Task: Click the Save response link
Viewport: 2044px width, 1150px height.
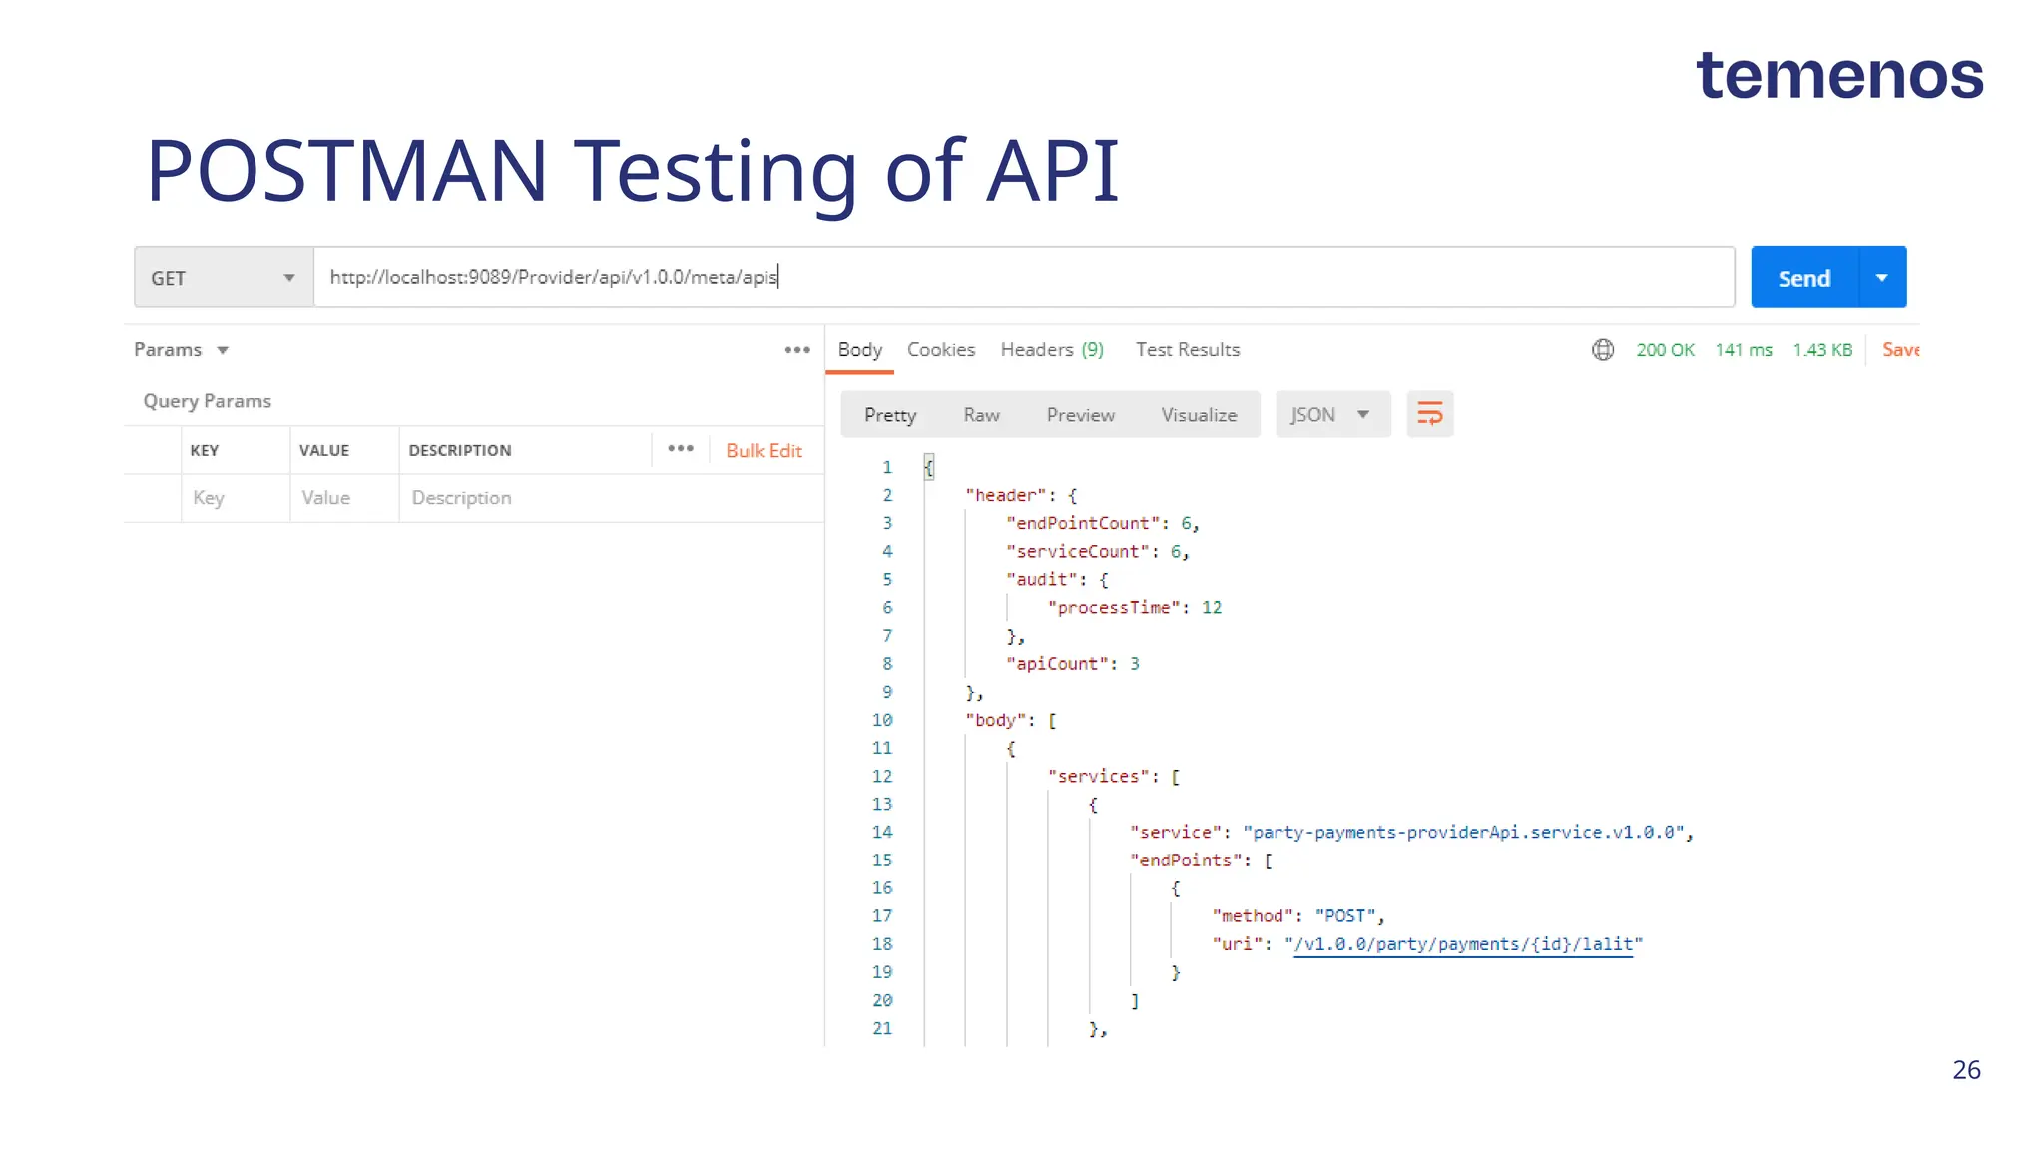Action: pos(1900,350)
